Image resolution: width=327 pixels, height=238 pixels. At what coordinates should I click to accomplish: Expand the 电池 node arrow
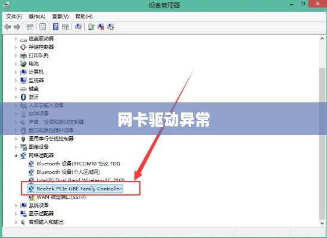click(x=16, y=64)
